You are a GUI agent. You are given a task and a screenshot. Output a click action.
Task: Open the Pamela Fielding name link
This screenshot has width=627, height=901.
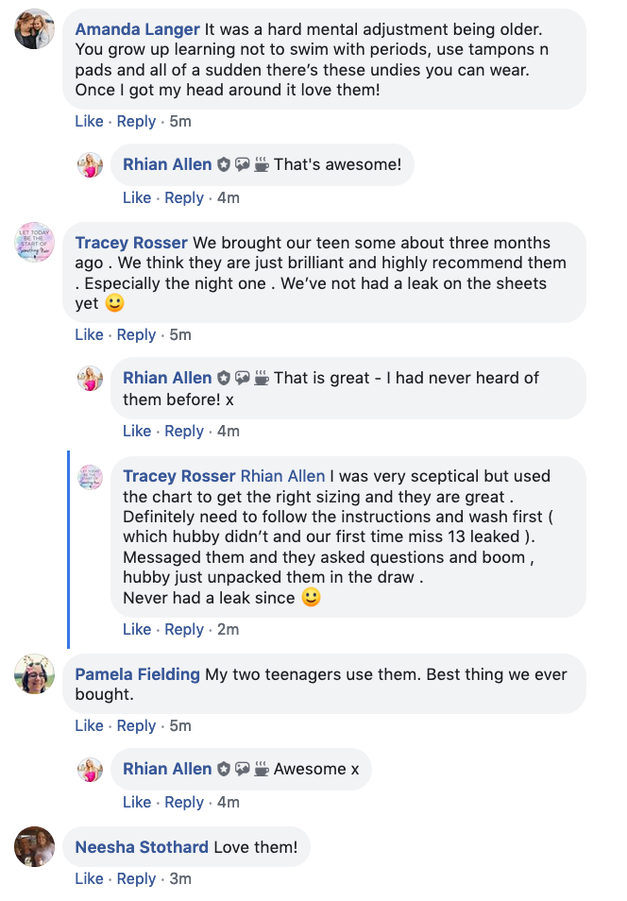[x=137, y=674]
